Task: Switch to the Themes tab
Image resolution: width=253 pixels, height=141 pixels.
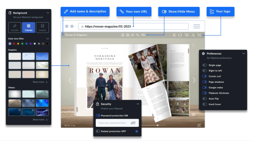Action: [x=29, y=28]
